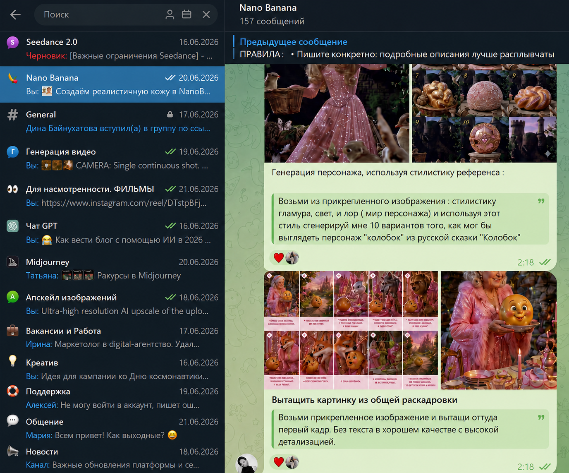Image resolution: width=569 pixels, height=473 pixels.
Task: Open the Nano Banana chat header title
Action: click(x=268, y=8)
